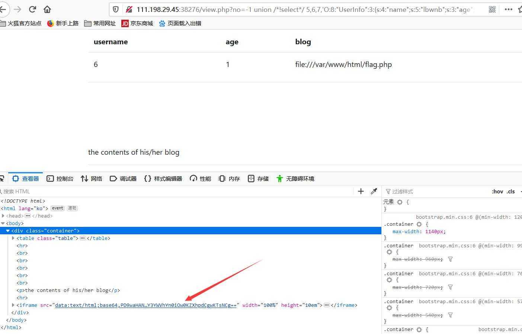522x334 pixels.
Task: Switch to the 调试器 debugger tab
Action: click(x=123, y=179)
